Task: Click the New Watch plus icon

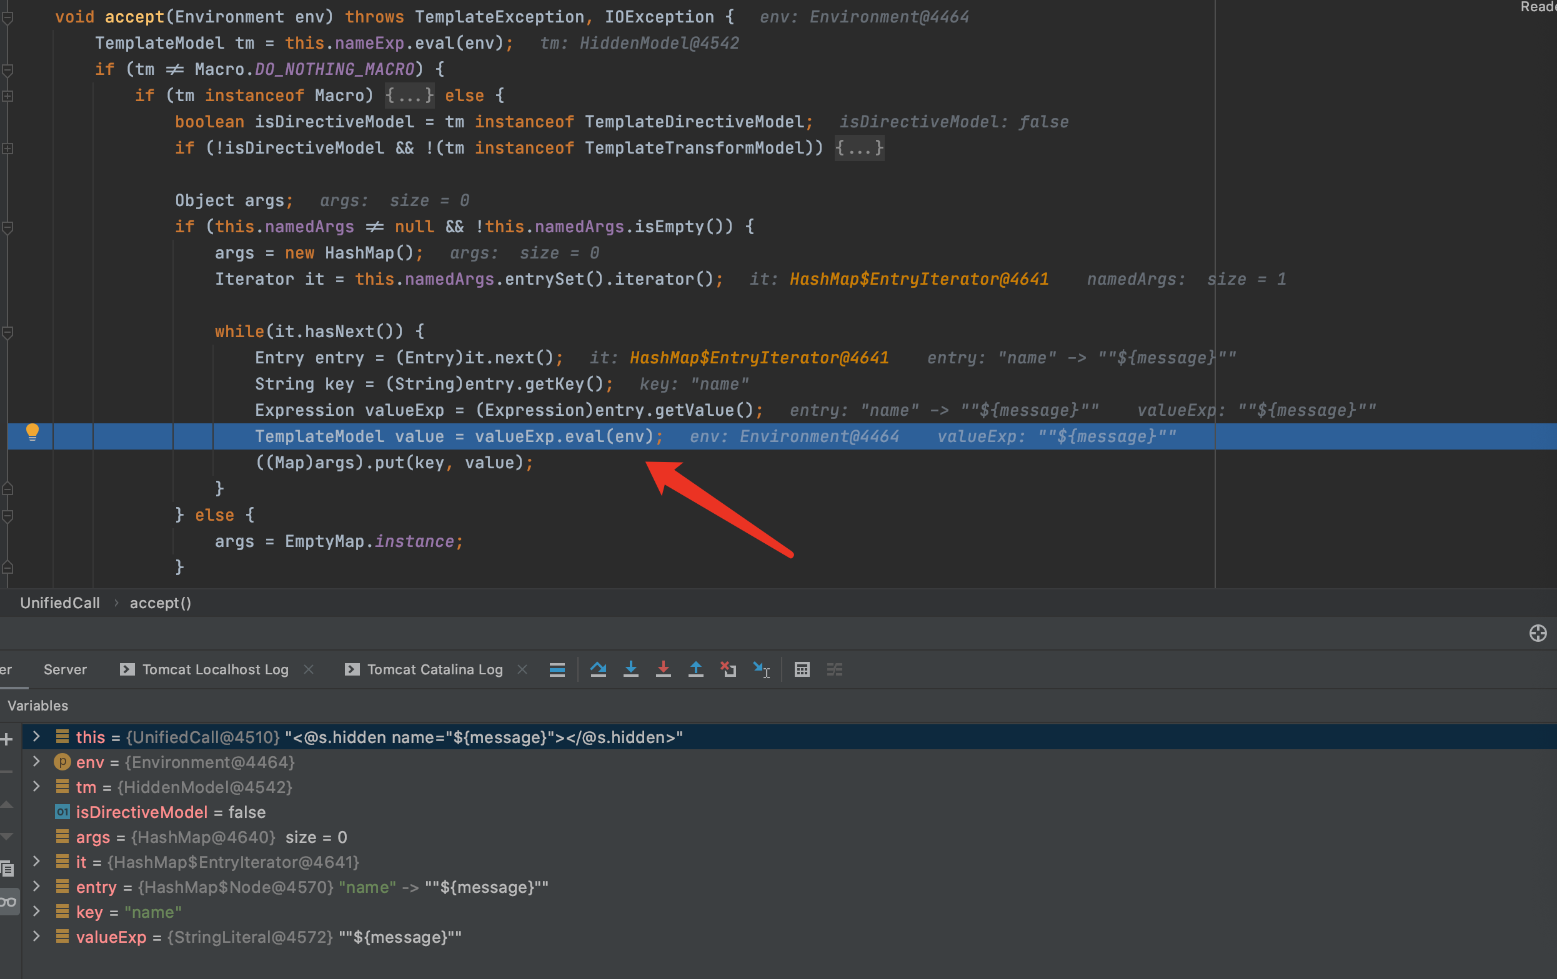Action: coord(7,739)
